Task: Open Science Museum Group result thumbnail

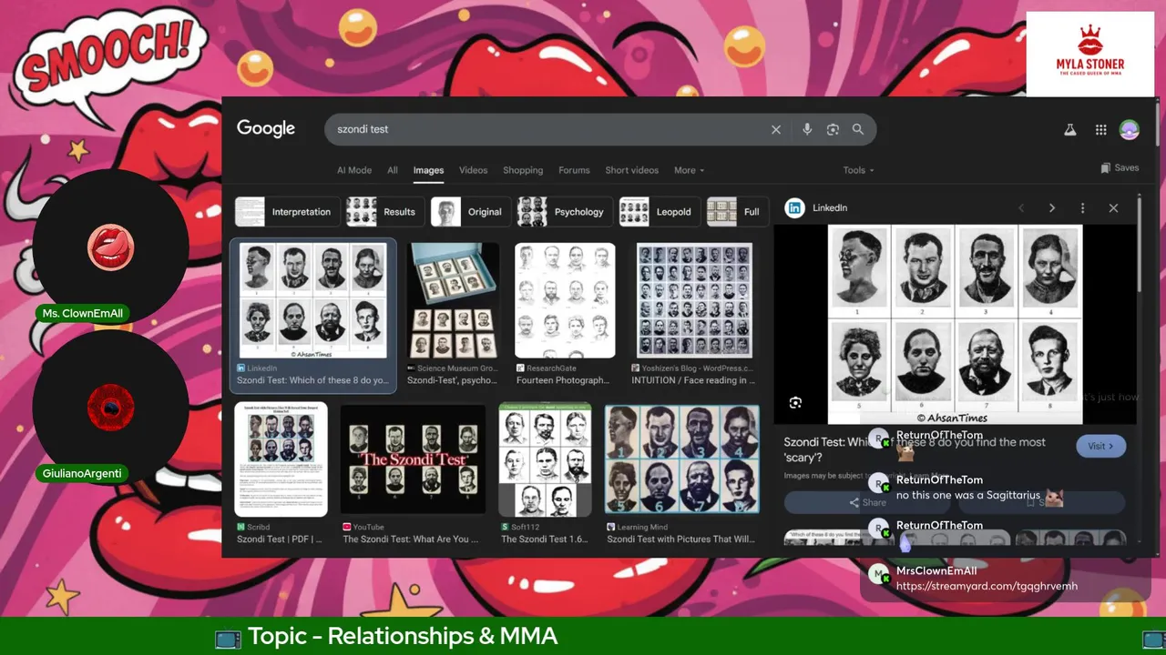Action: tap(453, 300)
